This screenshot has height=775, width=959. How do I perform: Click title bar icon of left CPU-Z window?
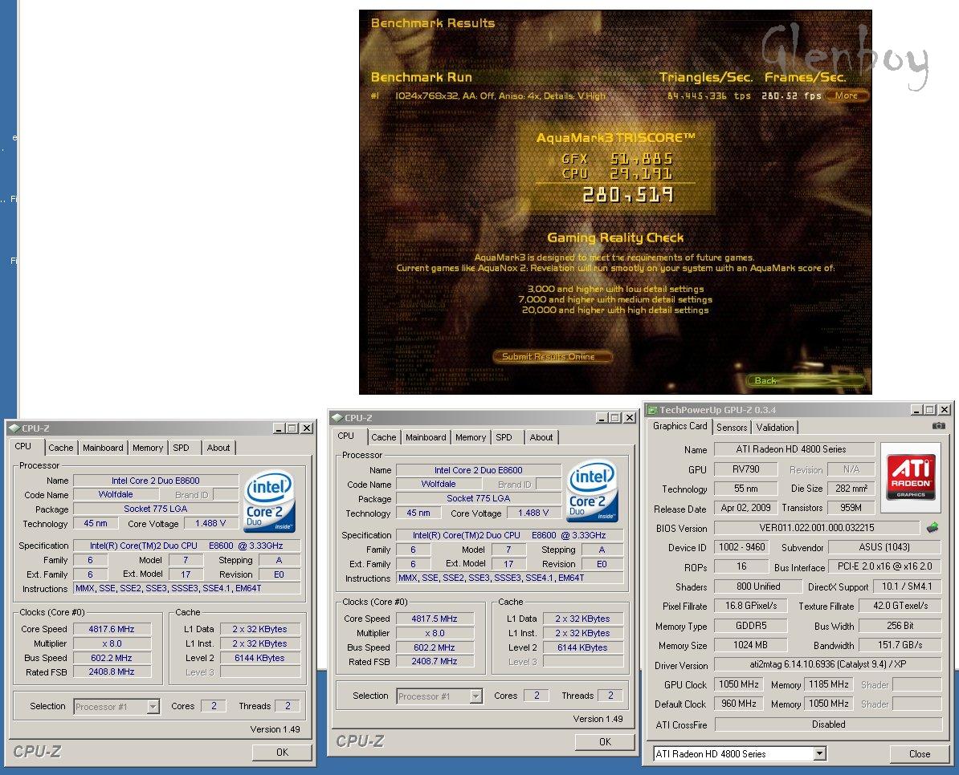coord(14,428)
